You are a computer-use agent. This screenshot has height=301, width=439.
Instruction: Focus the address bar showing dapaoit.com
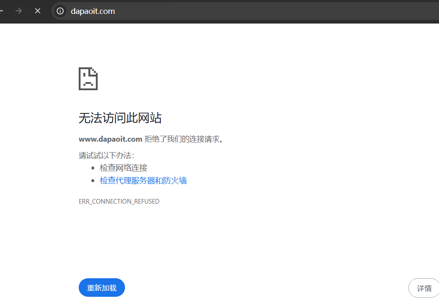coord(246,11)
